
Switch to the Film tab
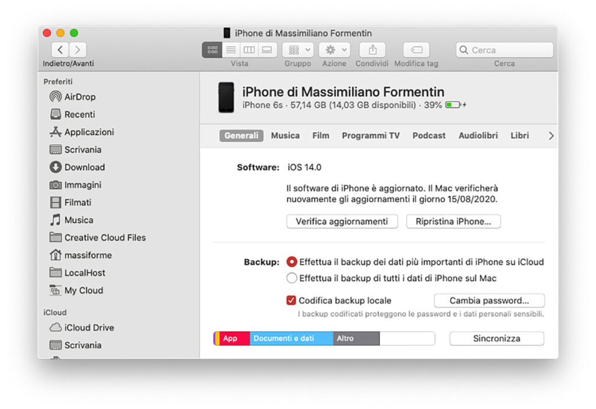point(321,135)
